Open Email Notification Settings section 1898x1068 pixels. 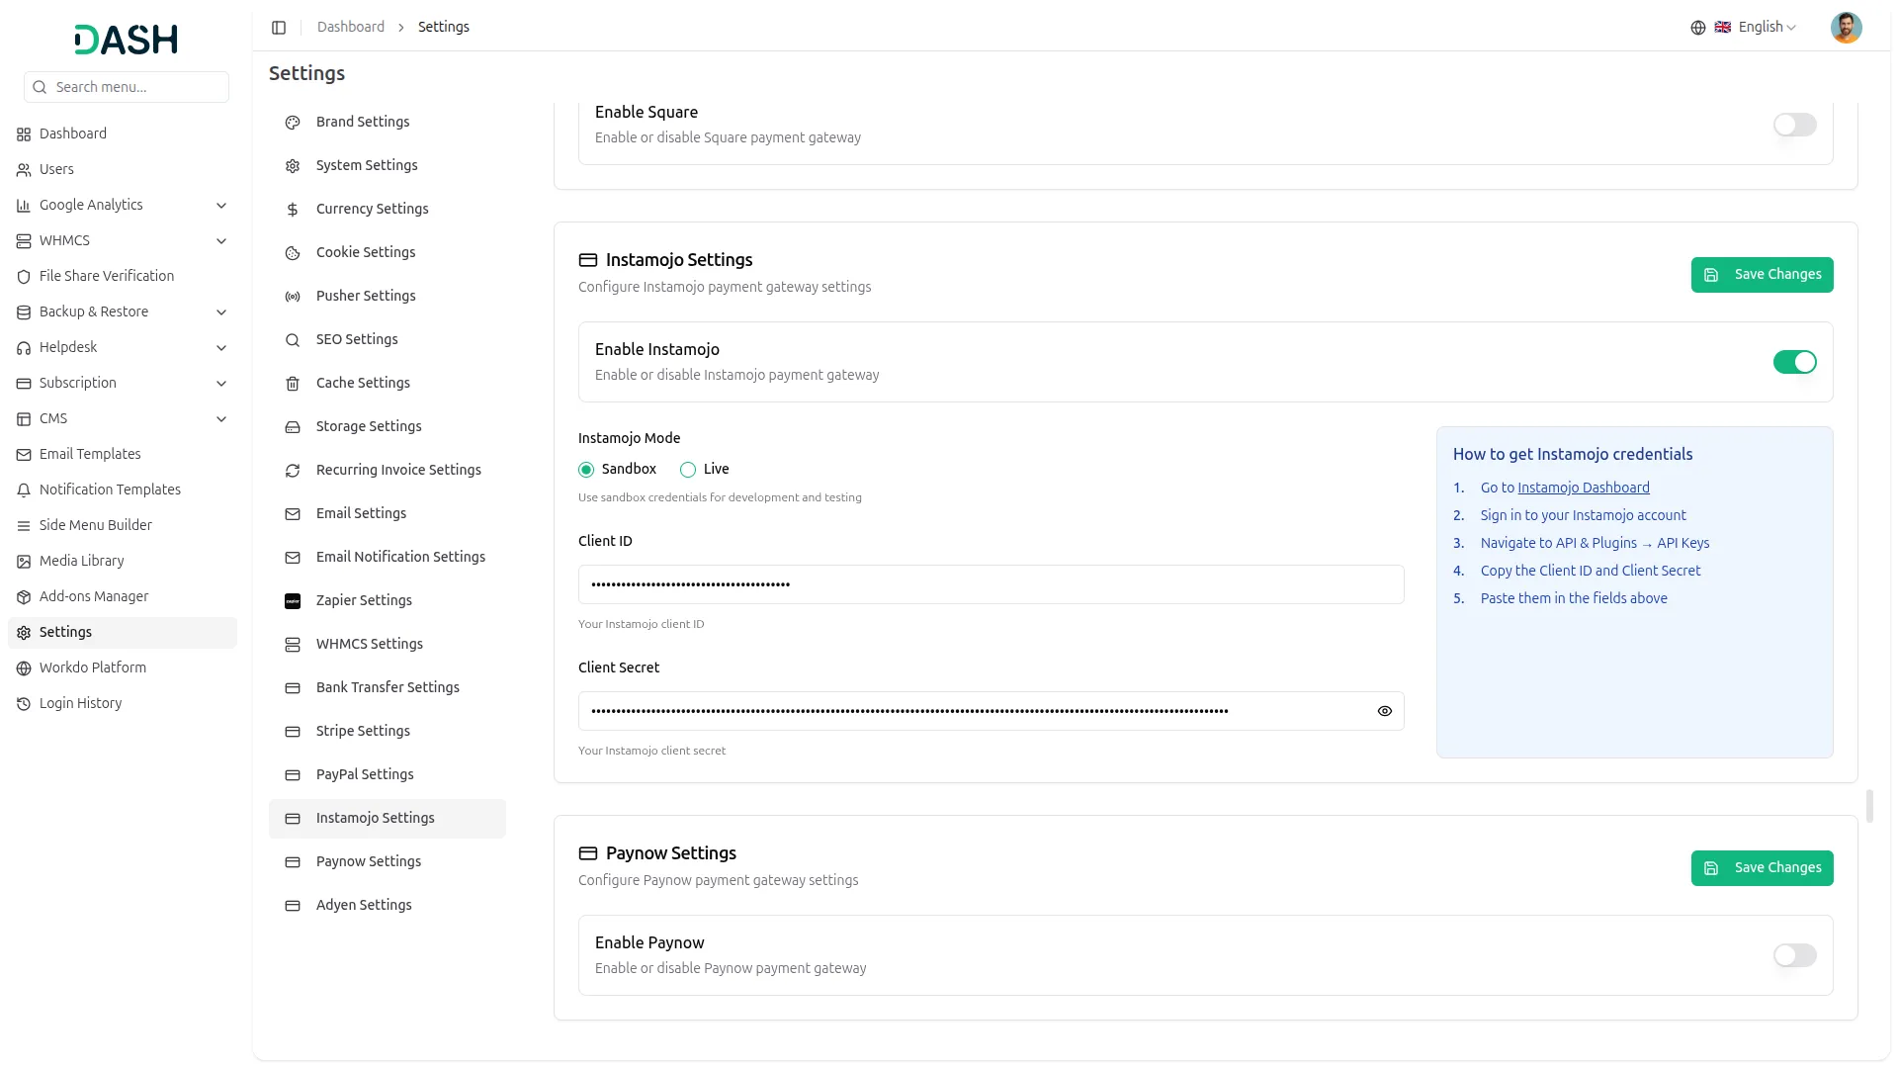pos(388,558)
